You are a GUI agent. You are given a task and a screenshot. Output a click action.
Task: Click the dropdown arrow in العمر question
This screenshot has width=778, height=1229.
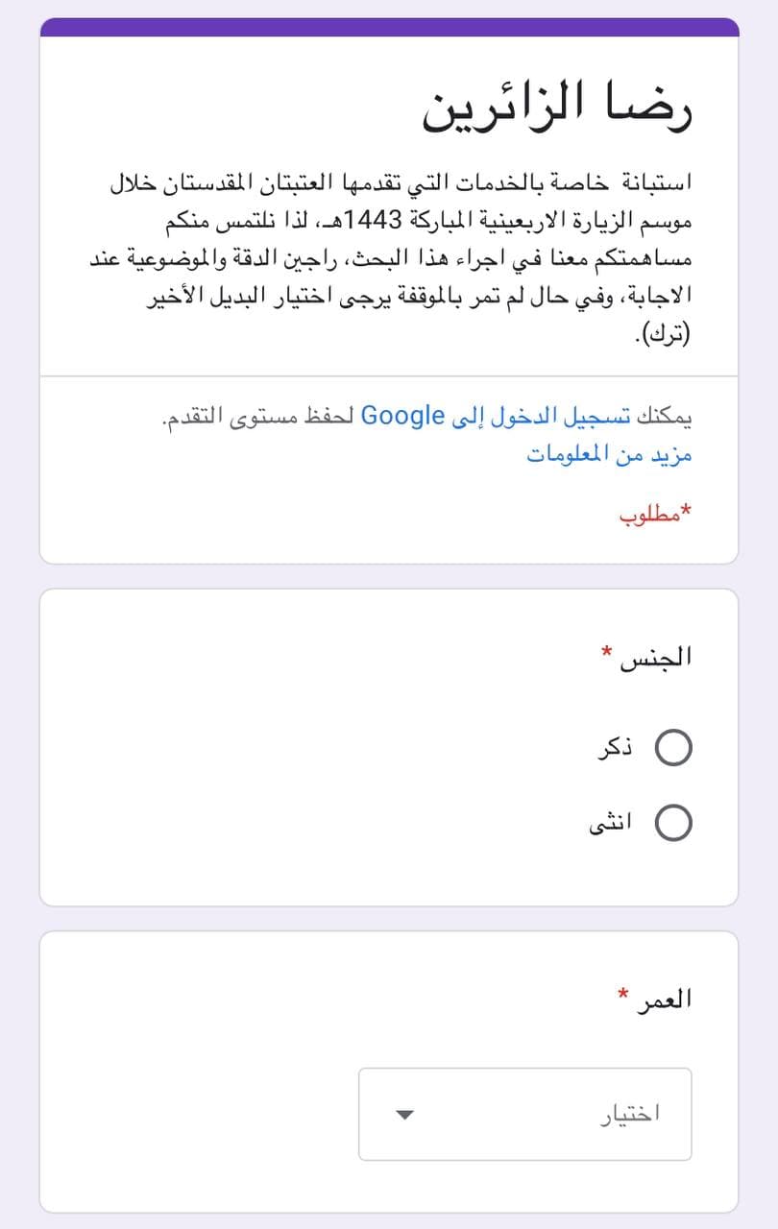point(404,1115)
